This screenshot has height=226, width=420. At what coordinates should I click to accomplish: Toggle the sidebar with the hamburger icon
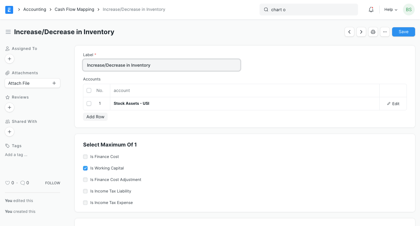click(8, 32)
